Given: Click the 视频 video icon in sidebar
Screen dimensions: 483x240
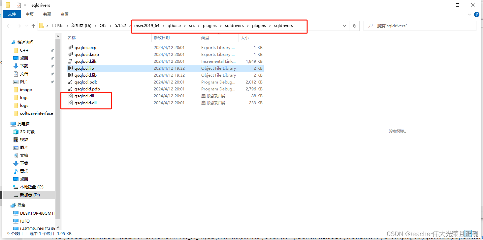Looking at the screenshot, I should pyautogui.click(x=16, y=139).
